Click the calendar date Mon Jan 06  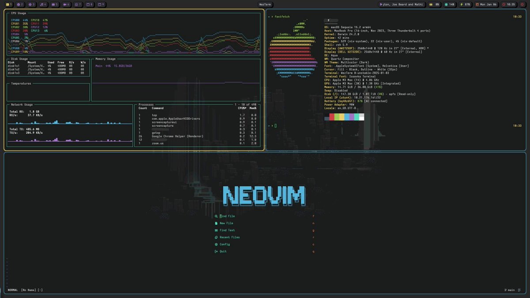[487, 4]
